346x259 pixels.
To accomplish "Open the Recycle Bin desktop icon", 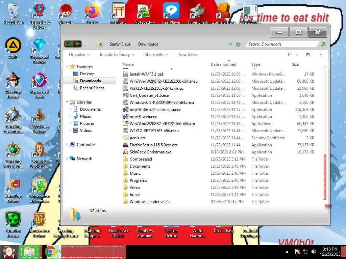I will (x=13, y=13).
